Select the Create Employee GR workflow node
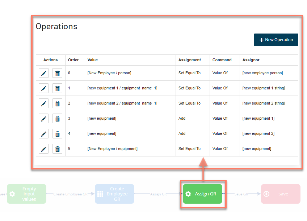Viewport: 307px width, 221px height. [x=114, y=194]
